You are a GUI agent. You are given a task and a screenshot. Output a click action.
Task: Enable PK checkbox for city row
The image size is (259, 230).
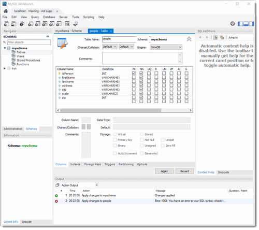coord(134,90)
